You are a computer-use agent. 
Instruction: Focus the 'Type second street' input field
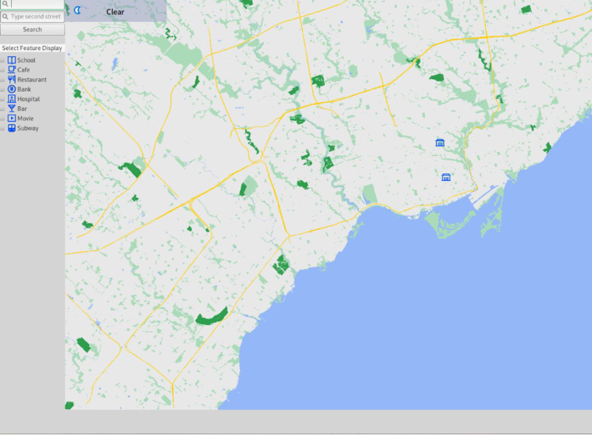(x=32, y=16)
